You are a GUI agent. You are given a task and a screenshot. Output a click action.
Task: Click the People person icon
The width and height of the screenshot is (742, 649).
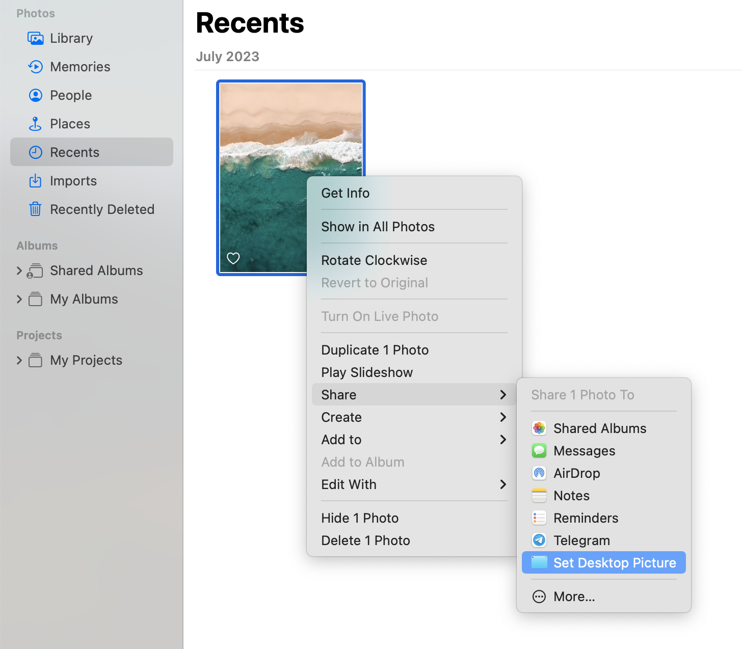35,95
